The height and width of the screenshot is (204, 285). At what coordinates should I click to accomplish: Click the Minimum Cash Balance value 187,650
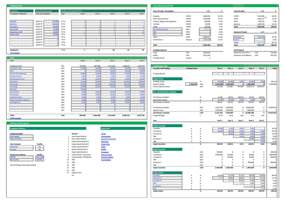(273, 55)
